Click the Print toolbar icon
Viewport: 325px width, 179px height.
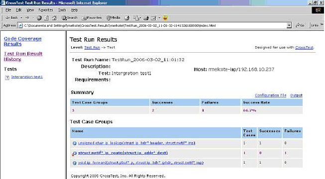pyautogui.click(x=146, y=18)
